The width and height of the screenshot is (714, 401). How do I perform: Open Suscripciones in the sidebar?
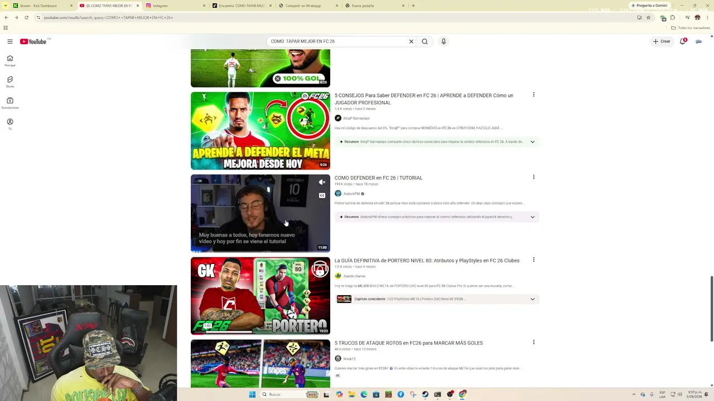pos(10,103)
